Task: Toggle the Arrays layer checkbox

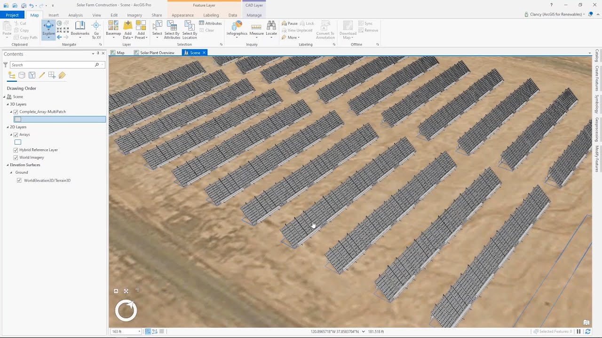Action: [x=16, y=135]
